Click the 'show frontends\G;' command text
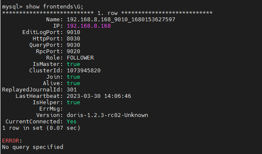The width and height of the screenshot is (262, 154). click(x=54, y=7)
